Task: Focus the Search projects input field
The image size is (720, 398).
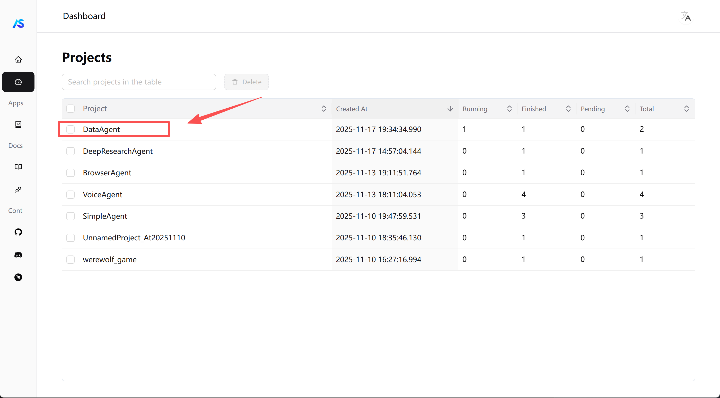Action: pos(139,82)
